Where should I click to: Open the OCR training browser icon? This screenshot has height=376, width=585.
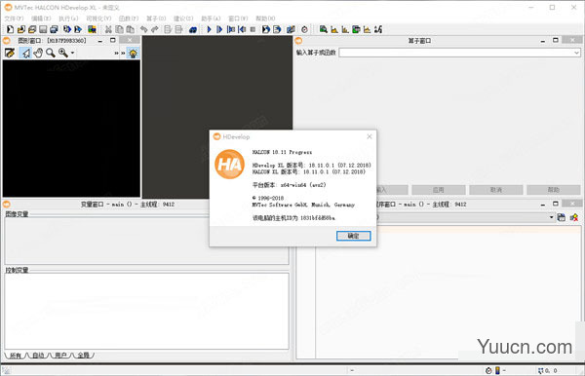(378, 29)
